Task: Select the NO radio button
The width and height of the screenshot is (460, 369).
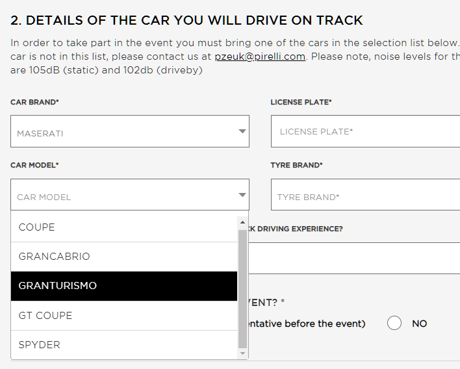Action: [x=394, y=323]
